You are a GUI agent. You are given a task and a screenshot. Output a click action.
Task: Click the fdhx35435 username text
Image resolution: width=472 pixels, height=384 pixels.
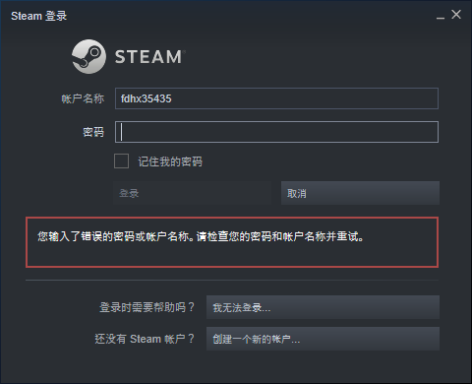[146, 98]
